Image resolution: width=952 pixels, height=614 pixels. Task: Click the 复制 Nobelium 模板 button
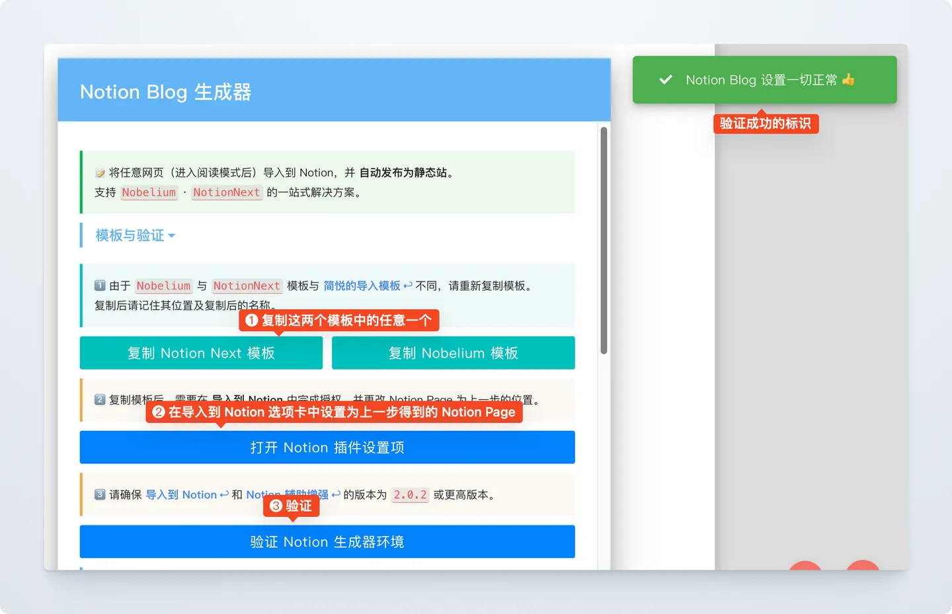click(x=454, y=353)
